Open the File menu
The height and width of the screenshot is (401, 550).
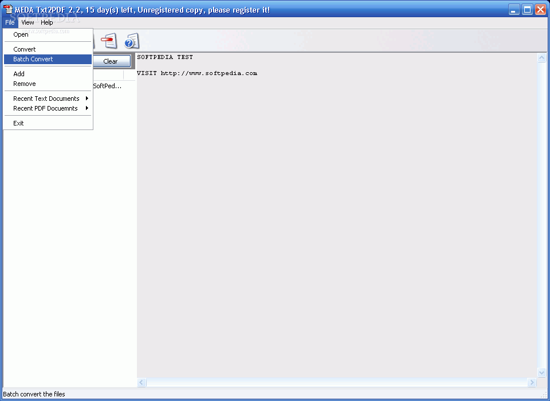[x=10, y=22]
